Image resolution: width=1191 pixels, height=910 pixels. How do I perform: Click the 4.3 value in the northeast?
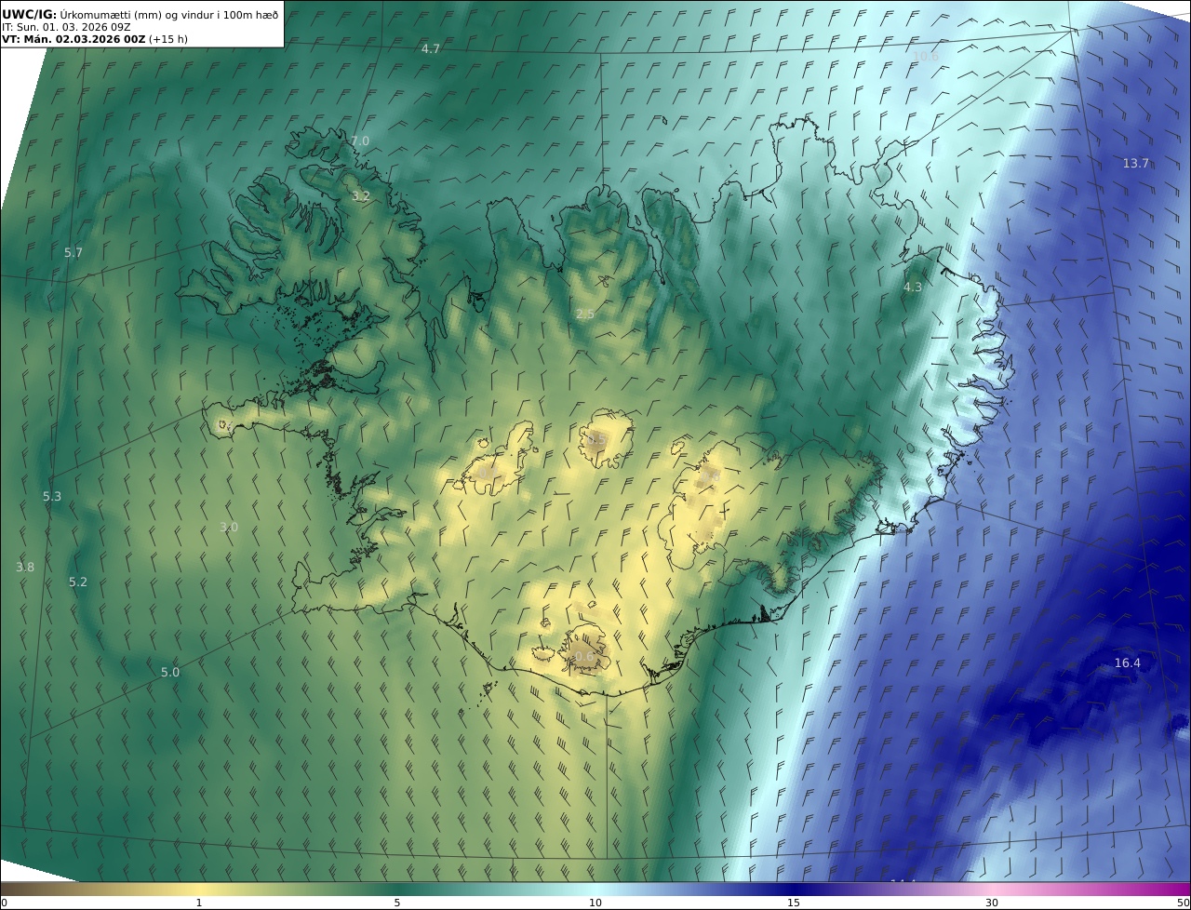[913, 287]
